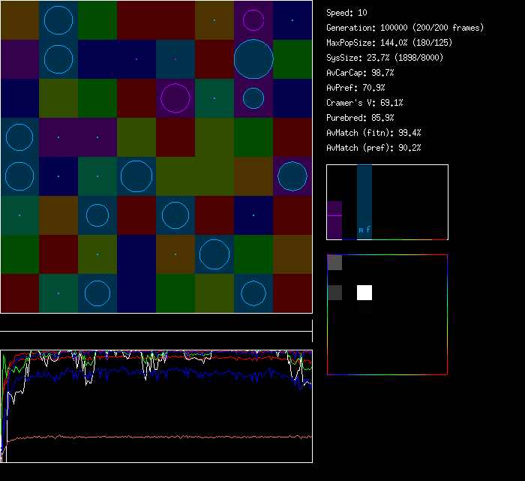Click the cyan circle in top row
Viewport: 525px width, 481px height.
58,20
